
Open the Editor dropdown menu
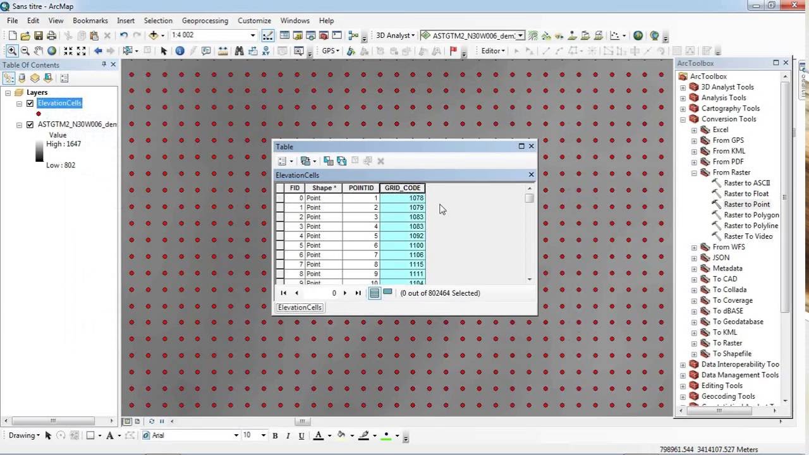pos(493,51)
